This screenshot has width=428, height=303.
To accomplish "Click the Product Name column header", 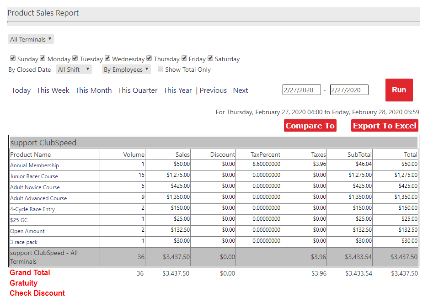I will [31, 154].
